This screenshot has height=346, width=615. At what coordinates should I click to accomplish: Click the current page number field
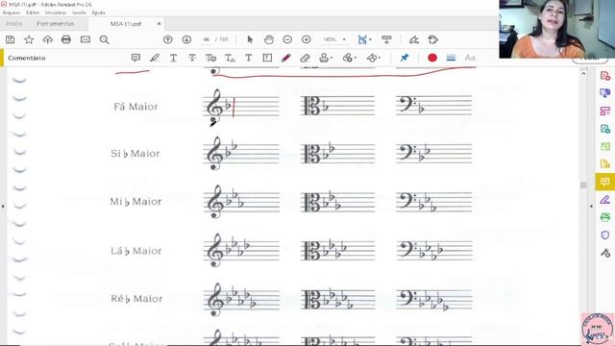207,39
